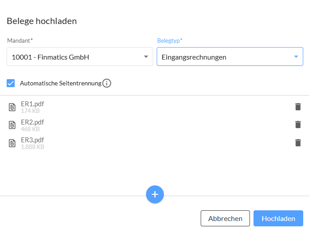The image size is (309, 233).
Task: Delete ER1.pdf with its trash icon
Action: tap(298, 107)
